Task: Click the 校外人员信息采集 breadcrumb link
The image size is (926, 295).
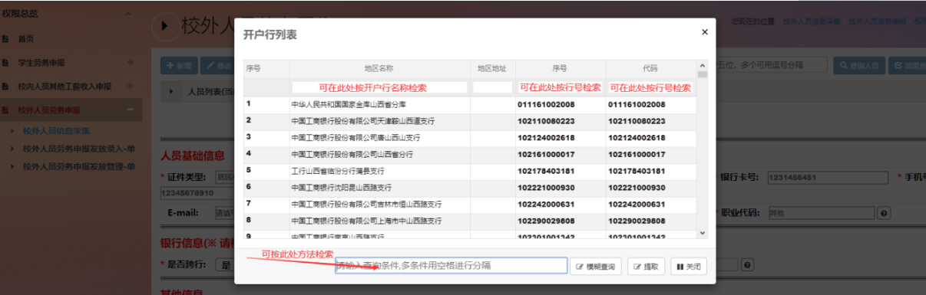Action: pyautogui.click(x=812, y=21)
